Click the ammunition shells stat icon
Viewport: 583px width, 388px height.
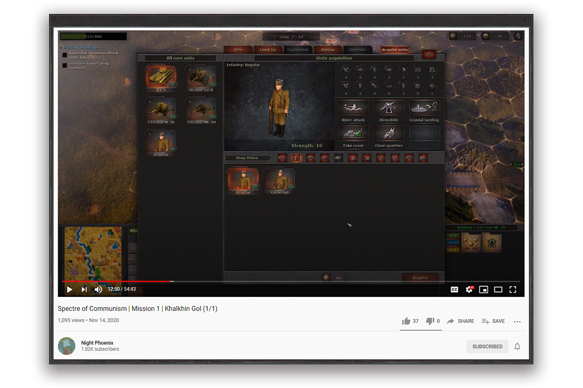[417, 70]
